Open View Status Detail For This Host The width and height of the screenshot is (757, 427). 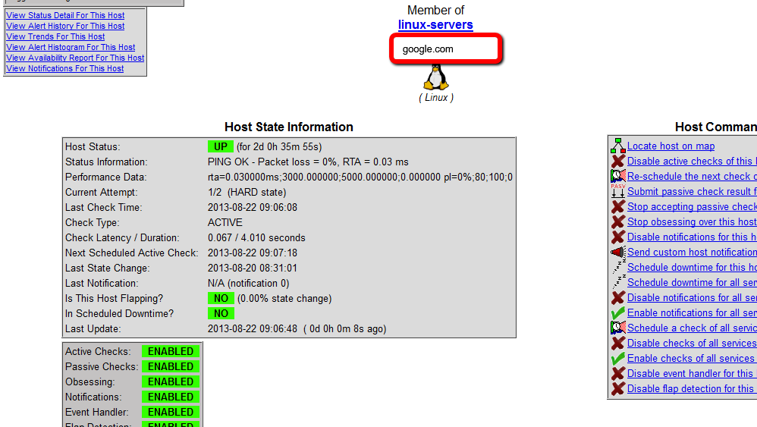tap(65, 15)
